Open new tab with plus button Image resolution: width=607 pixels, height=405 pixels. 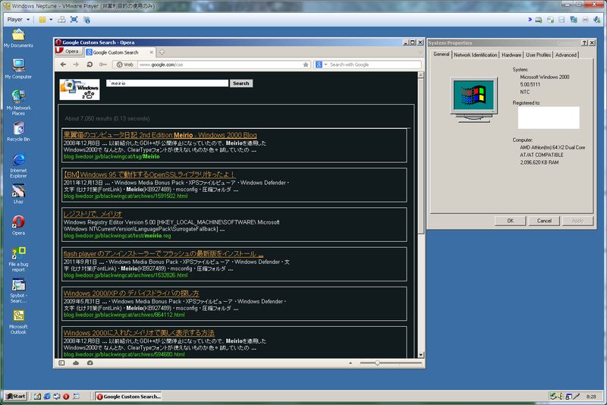click(161, 52)
